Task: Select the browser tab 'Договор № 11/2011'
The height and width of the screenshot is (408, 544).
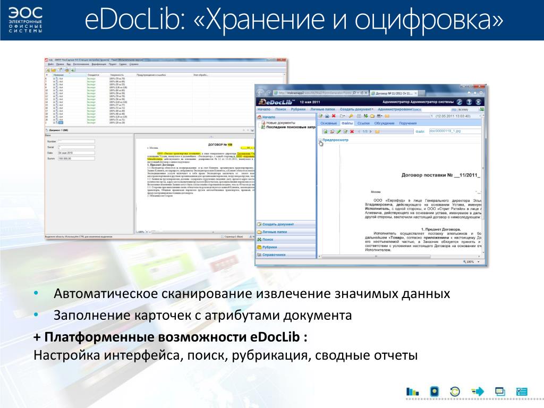Action: (394, 93)
